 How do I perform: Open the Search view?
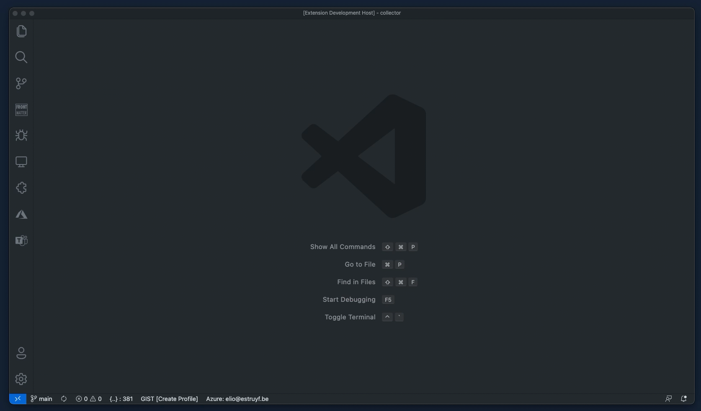21,57
